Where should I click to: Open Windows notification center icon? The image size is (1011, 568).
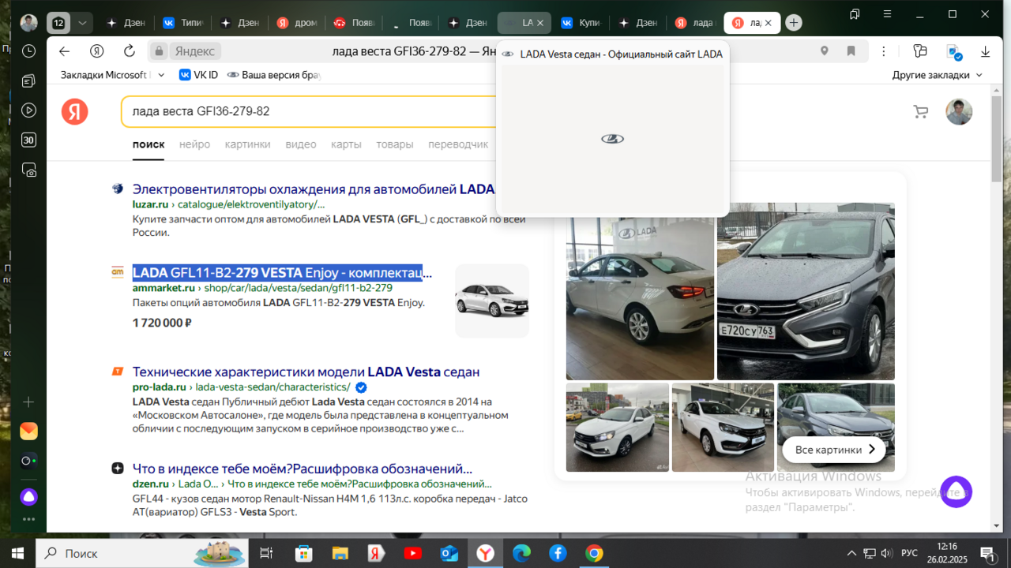tap(987, 553)
